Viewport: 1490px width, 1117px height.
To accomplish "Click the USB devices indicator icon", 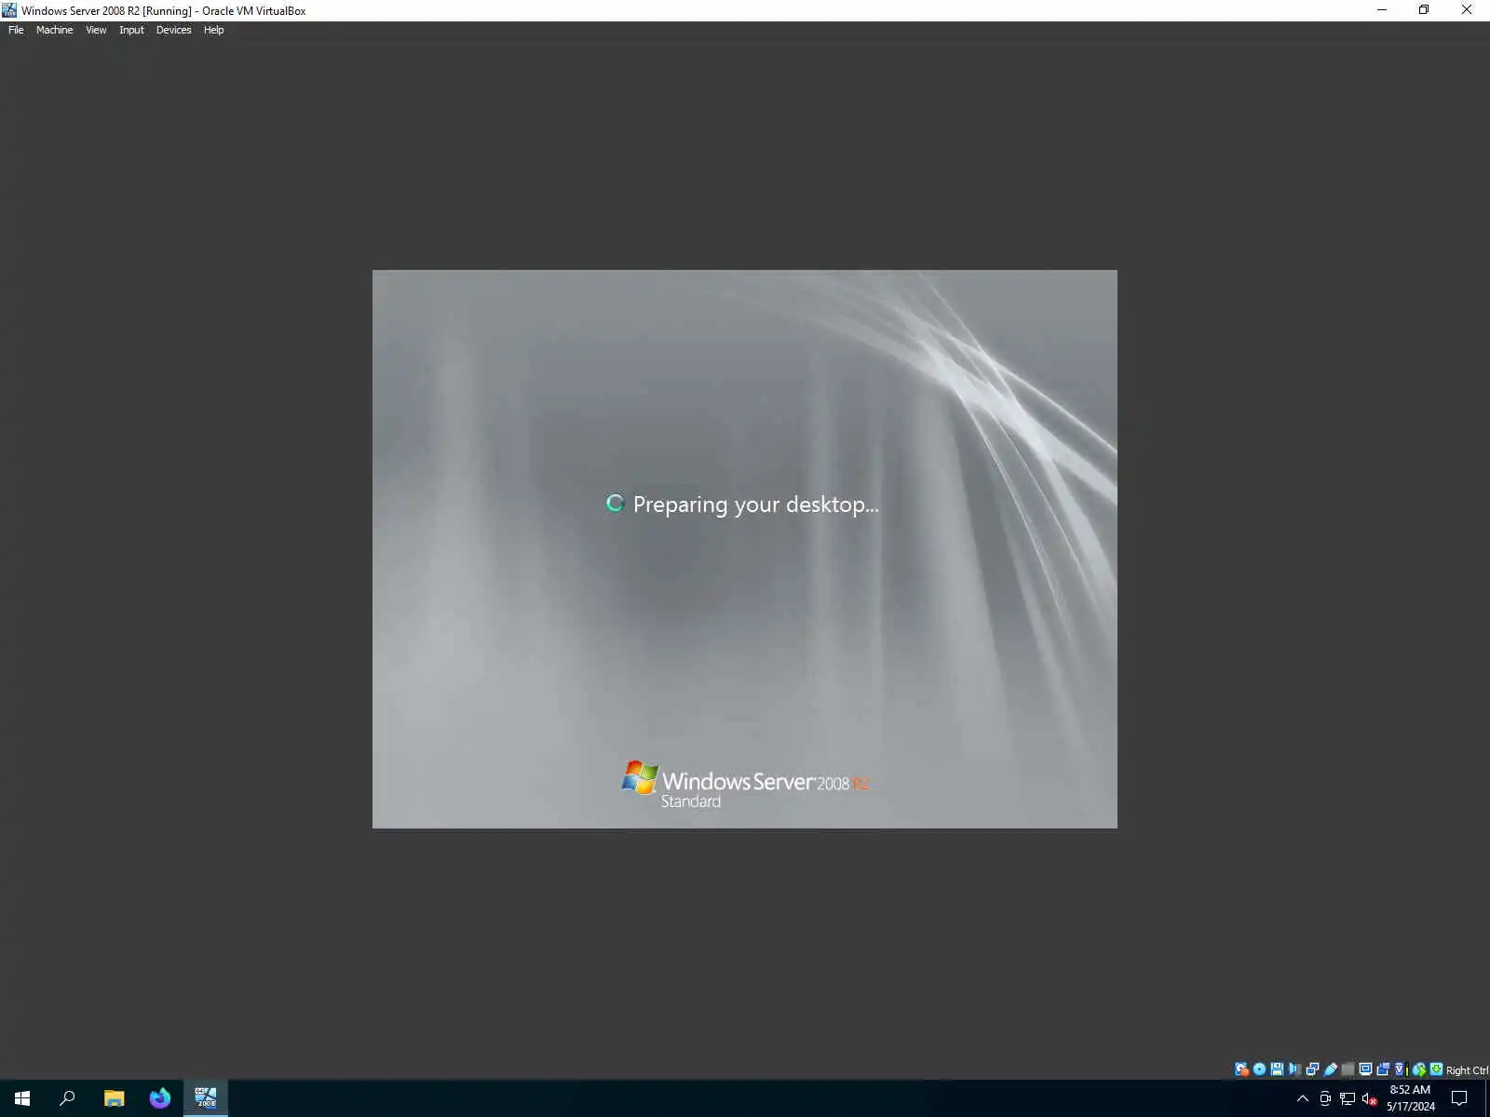I will [x=1330, y=1070].
